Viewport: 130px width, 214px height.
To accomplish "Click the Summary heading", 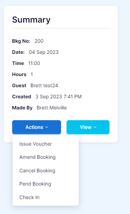I will 31,20.
